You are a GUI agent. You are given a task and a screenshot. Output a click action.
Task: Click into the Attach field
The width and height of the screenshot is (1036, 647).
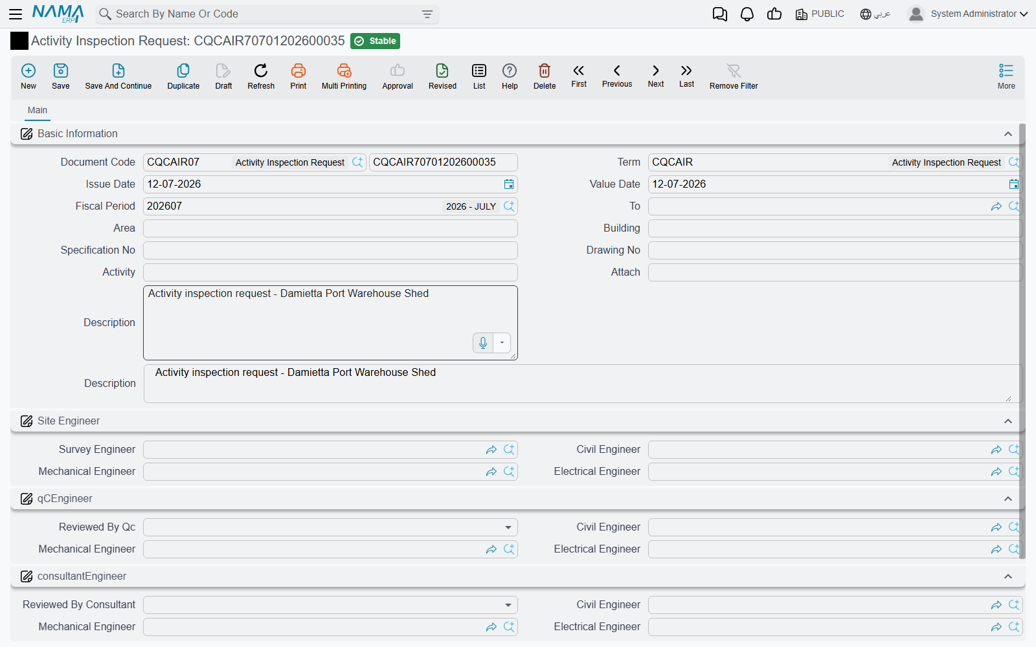coord(835,272)
